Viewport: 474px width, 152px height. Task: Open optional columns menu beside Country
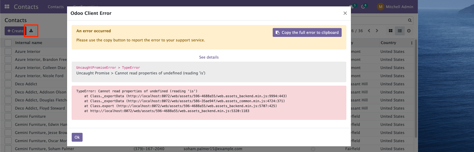412,43
